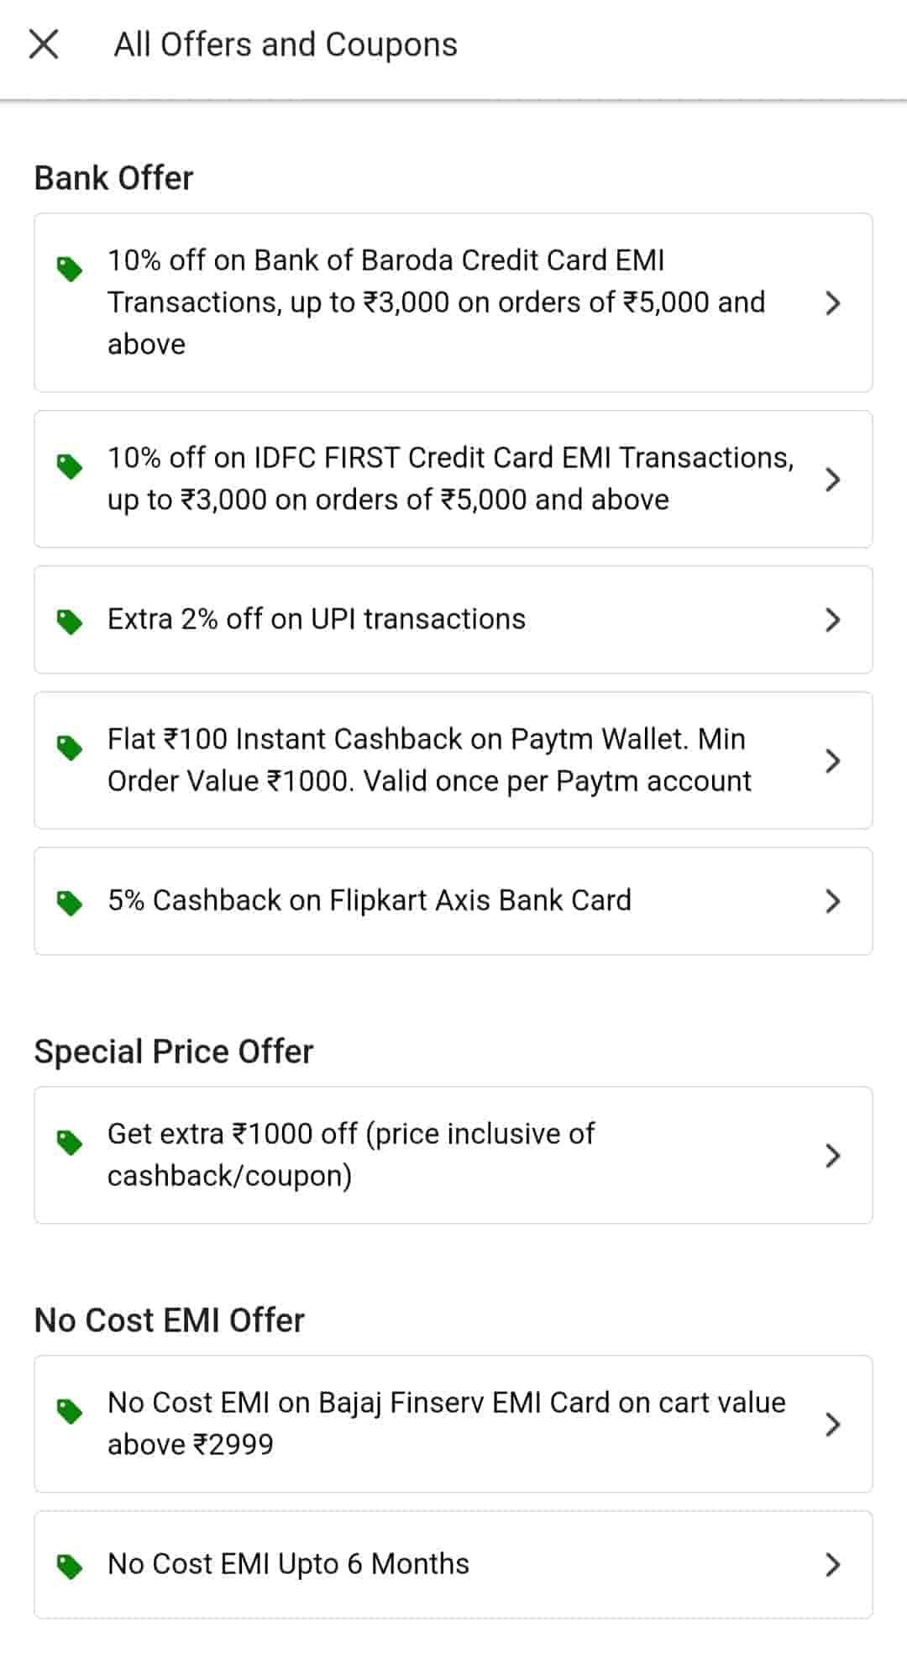Expand Bank of Baroda offer chevron arrow

click(832, 303)
